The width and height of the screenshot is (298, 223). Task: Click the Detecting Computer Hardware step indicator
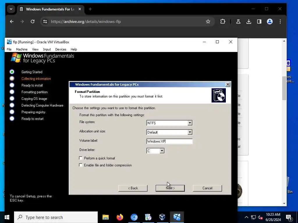pyautogui.click(x=12, y=105)
